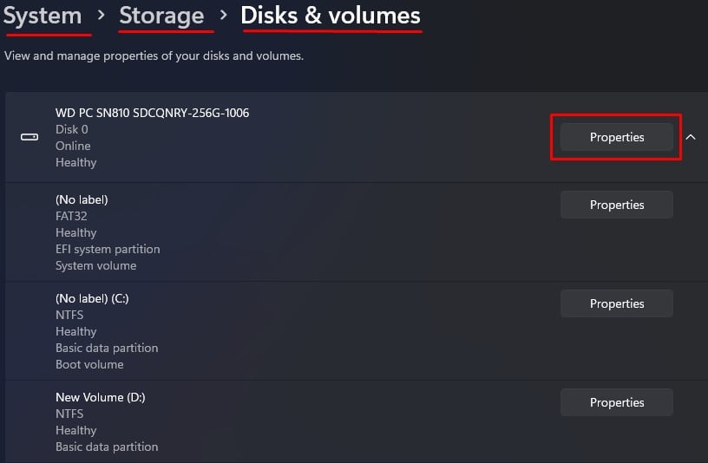The image size is (708, 463).
Task: Navigate to the Storage breadcrumb
Action: (x=161, y=16)
